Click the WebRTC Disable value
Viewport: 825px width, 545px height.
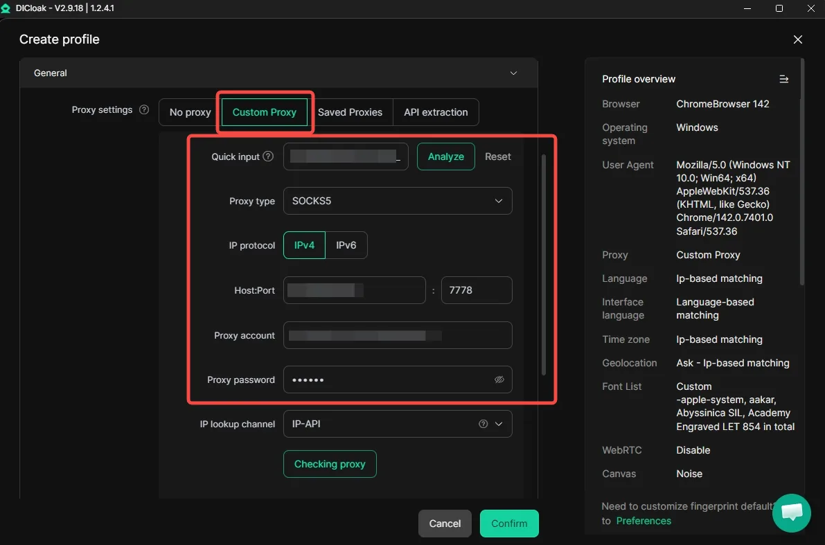(x=693, y=450)
